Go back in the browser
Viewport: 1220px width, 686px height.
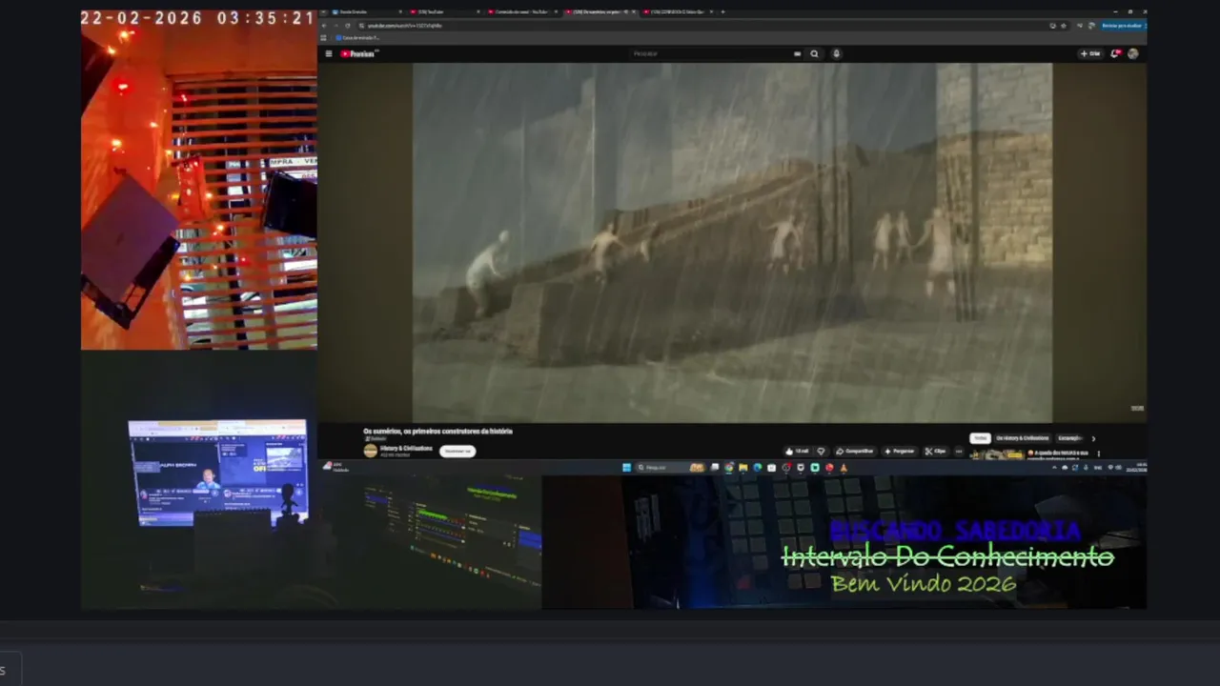(324, 26)
